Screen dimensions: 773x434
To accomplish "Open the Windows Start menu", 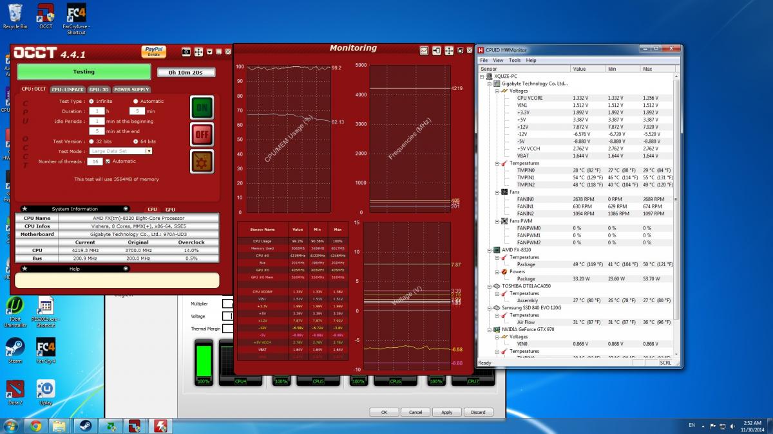I will pyautogui.click(x=11, y=426).
